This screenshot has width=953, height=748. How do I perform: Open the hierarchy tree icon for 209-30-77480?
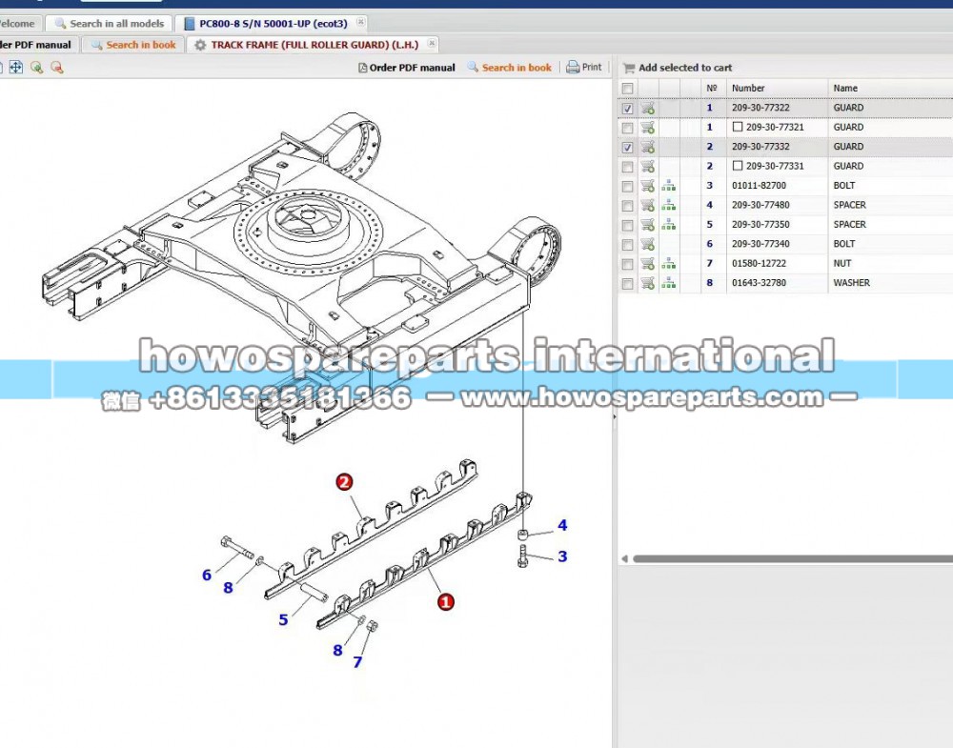click(669, 205)
